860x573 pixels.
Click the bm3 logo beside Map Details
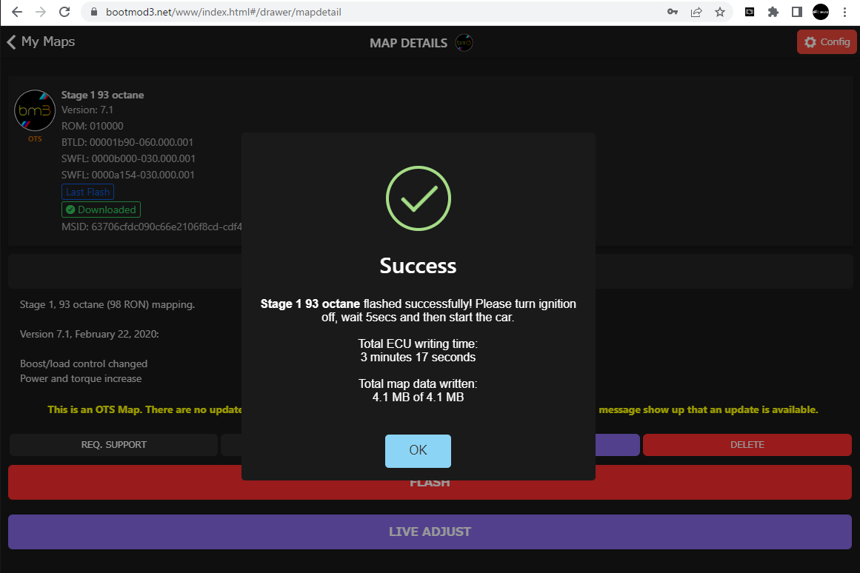[464, 43]
